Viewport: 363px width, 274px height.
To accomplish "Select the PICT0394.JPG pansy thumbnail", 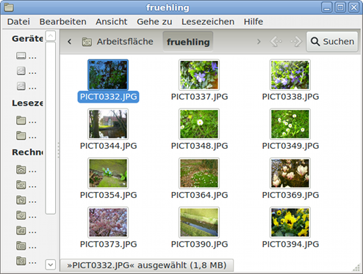I will point(290,223).
